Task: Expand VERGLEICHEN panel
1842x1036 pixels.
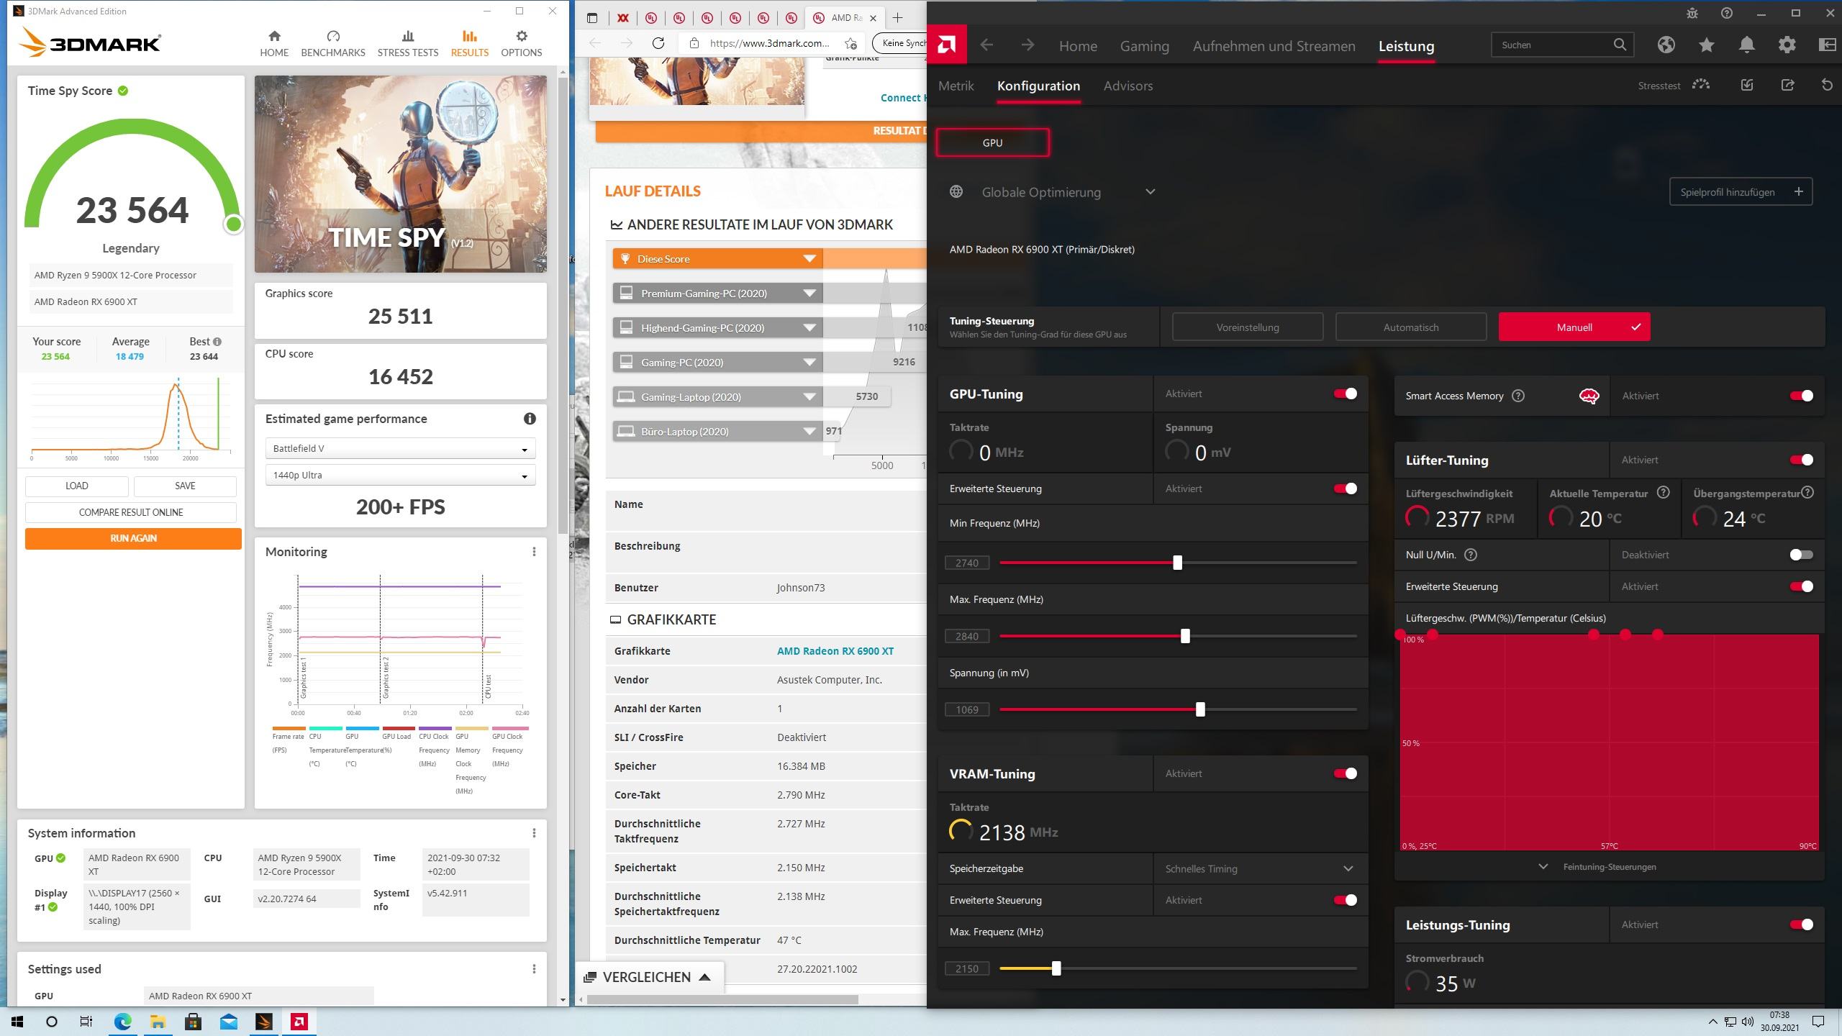Action: pyautogui.click(x=649, y=977)
